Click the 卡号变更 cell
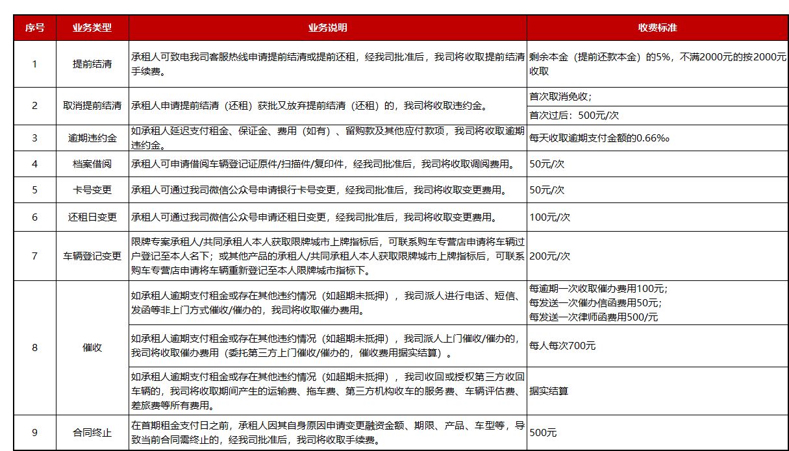 coord(92,190)
